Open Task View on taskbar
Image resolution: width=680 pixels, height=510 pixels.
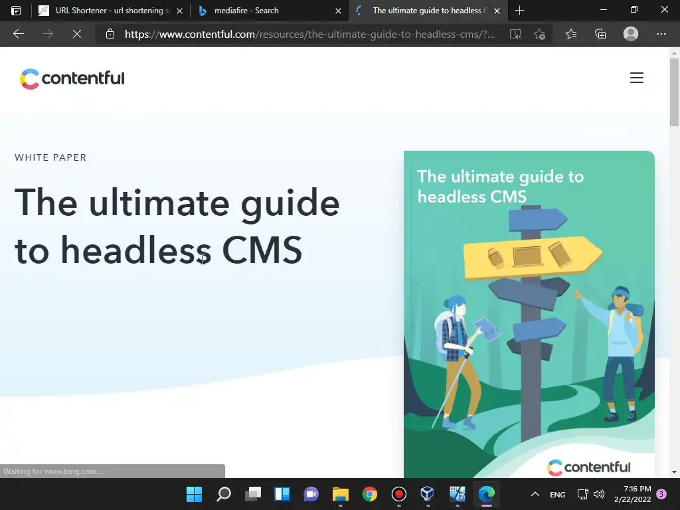(253, 494)
